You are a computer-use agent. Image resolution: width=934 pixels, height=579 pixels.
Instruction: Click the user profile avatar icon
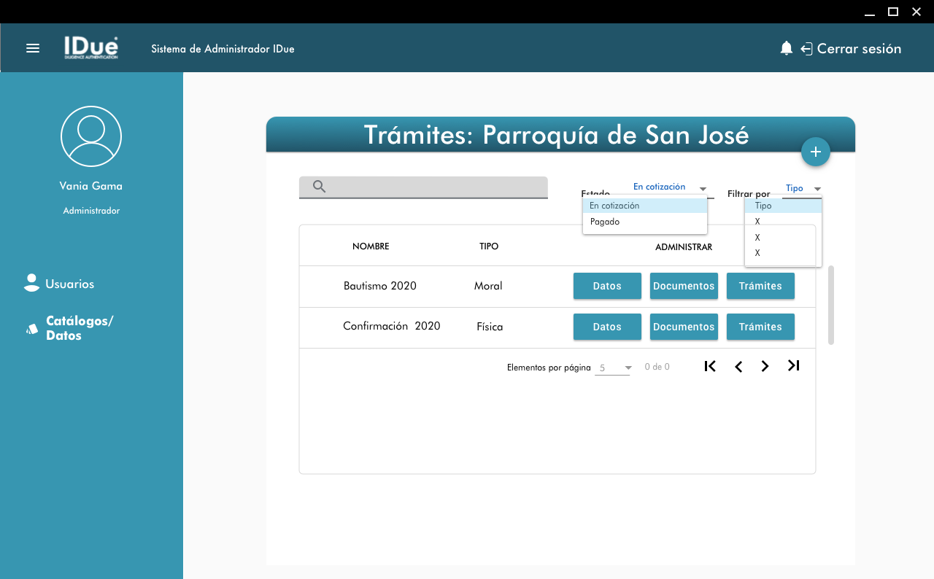(x=91, y=136)
